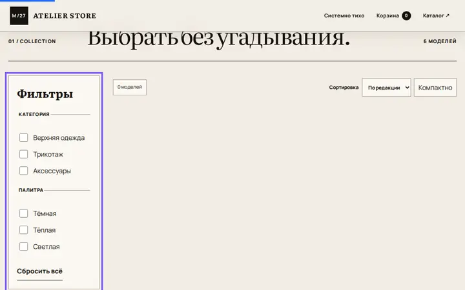Click the Сортировка label
Viewport: 465px width, 290px height.
(x=344, y=87)
